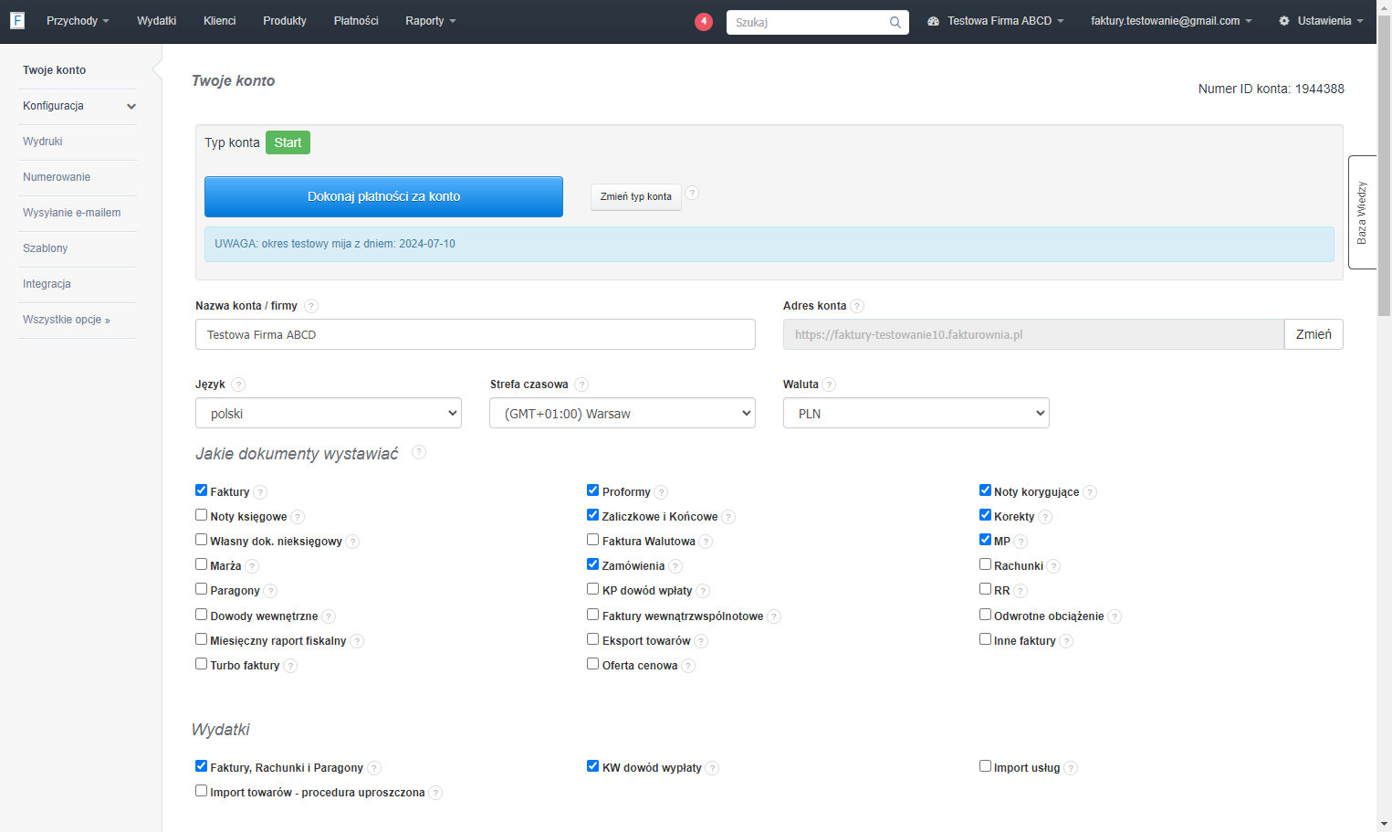Open the red notifications badge

click(x=704, y=21)
